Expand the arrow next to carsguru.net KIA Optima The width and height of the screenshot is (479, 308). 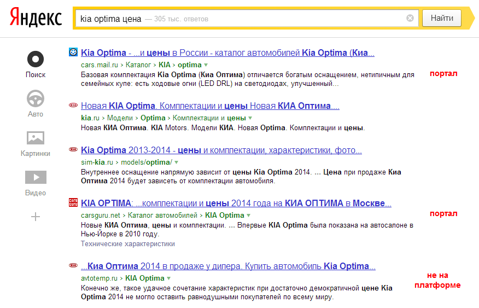pyautogui.click(x=249, y=216)
